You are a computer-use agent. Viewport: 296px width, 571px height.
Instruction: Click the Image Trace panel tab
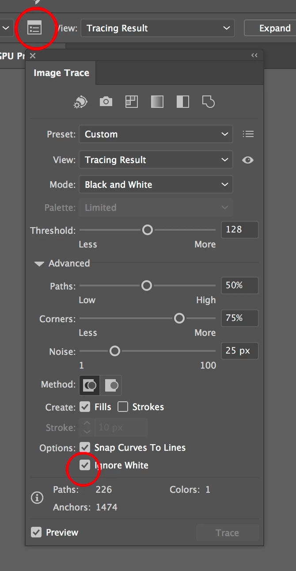(x=61, y=73)
